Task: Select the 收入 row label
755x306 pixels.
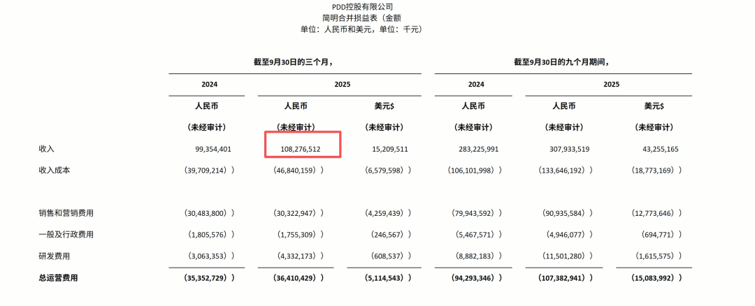Action: 47,149
